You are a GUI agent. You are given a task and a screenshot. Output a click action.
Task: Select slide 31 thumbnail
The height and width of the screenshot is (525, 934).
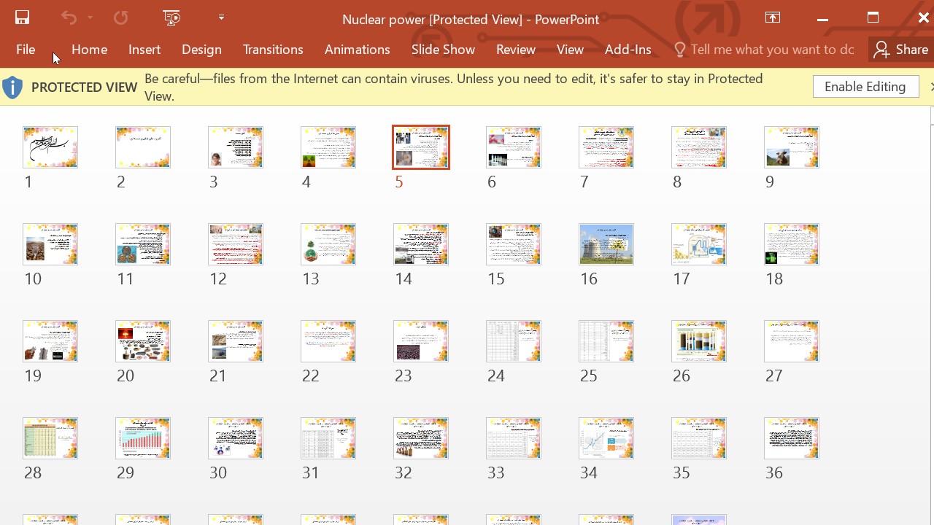tap(328, 438)
